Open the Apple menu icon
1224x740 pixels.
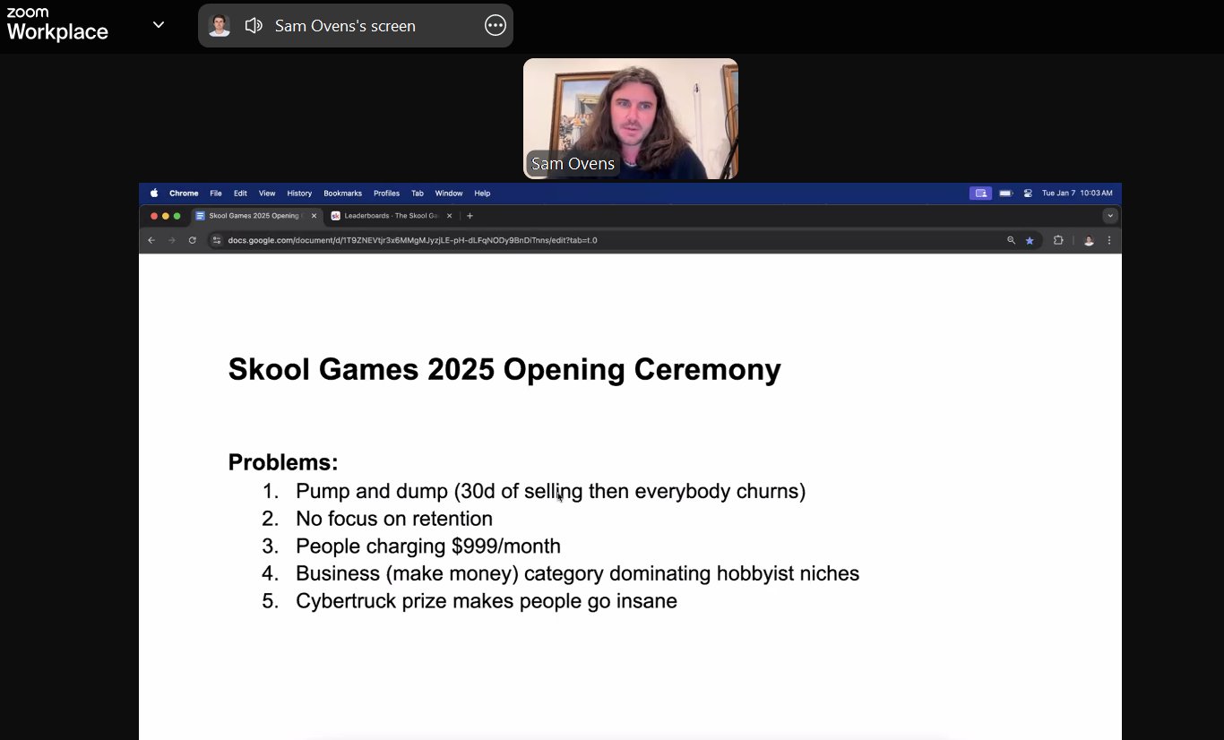tap(154, 194)
